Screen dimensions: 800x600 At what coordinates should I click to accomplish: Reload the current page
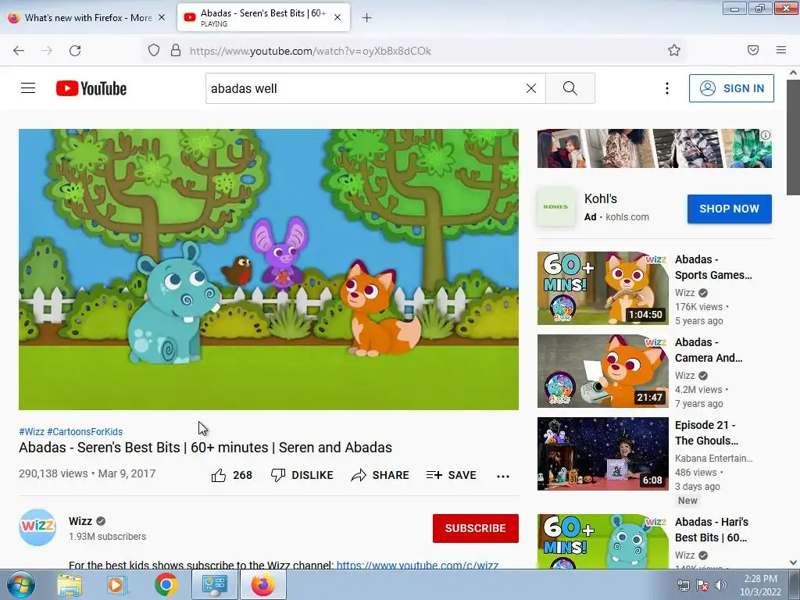tap(75, 51)
